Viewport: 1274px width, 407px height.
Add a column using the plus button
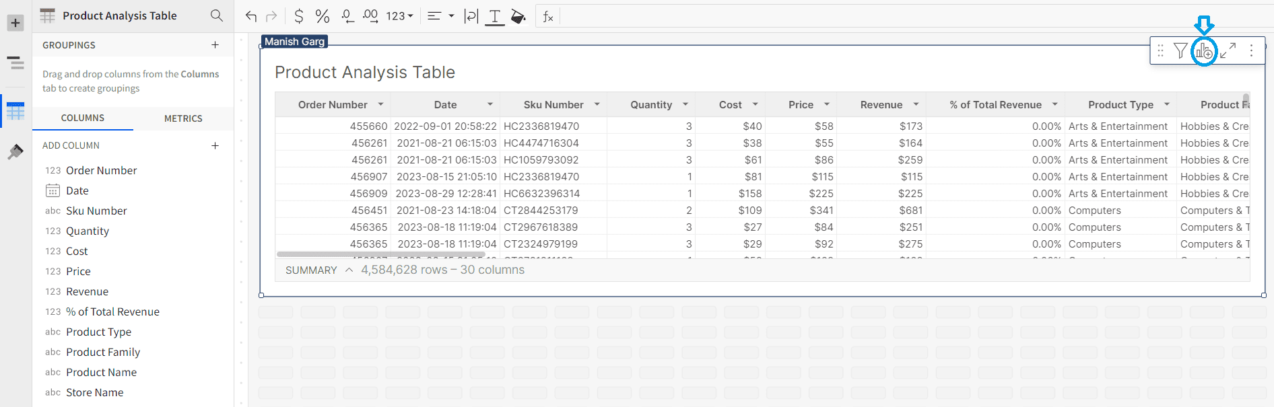click(x=215, y=145)
